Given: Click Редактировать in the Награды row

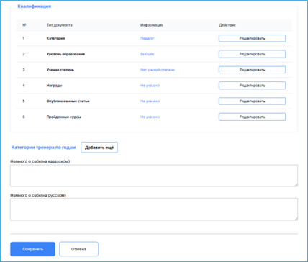Looking at the screenshot, I should point(252,86).
